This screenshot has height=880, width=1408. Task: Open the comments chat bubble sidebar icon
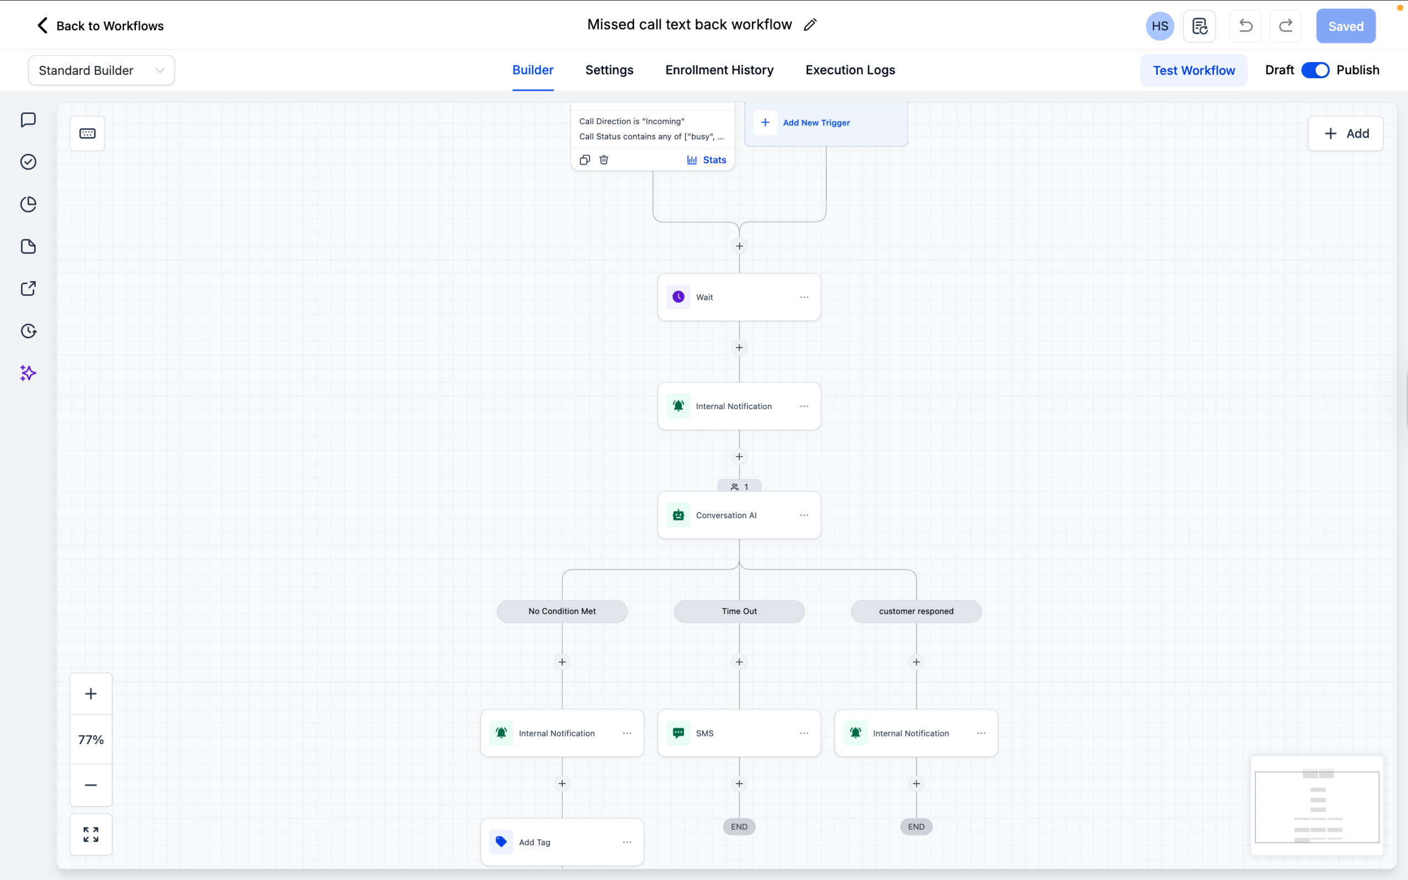[28, 120]
